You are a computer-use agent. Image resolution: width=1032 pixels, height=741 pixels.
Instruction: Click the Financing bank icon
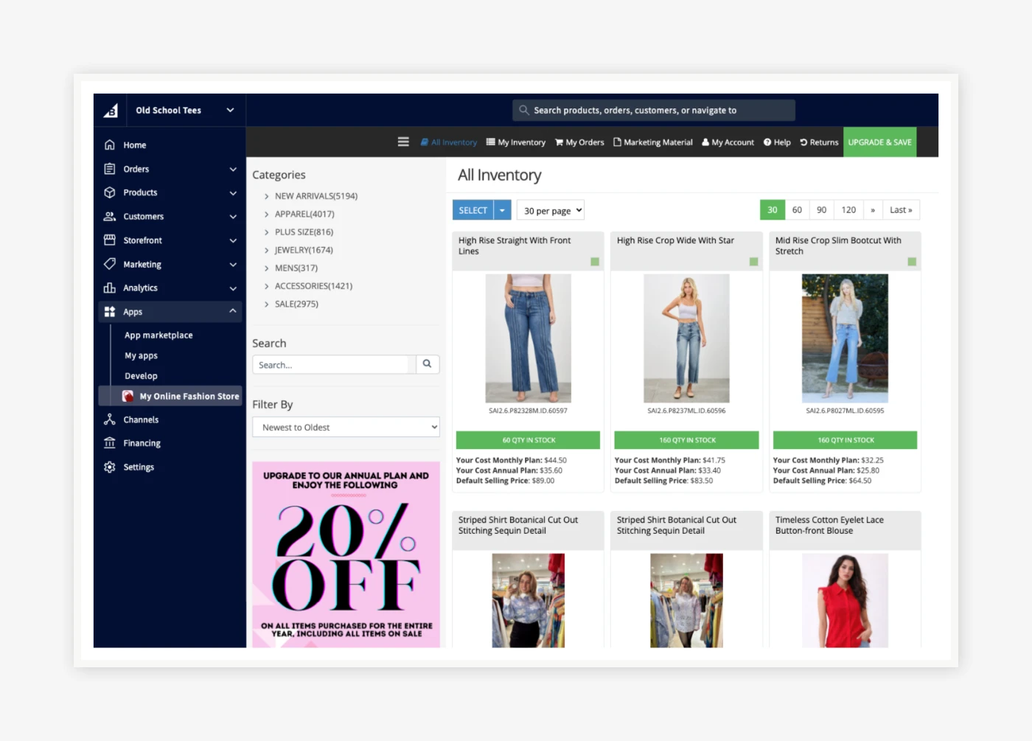pyautogui.click(x=110, y=443)
